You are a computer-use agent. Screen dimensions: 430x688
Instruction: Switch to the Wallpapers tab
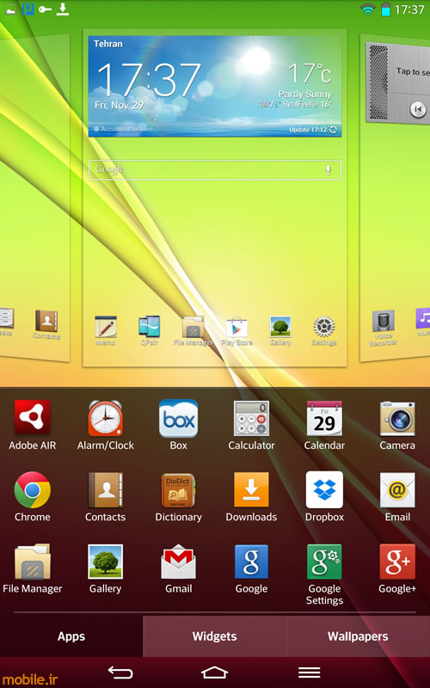[x=358, y=636]
